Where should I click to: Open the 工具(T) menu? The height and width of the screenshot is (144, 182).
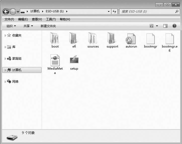51,19
